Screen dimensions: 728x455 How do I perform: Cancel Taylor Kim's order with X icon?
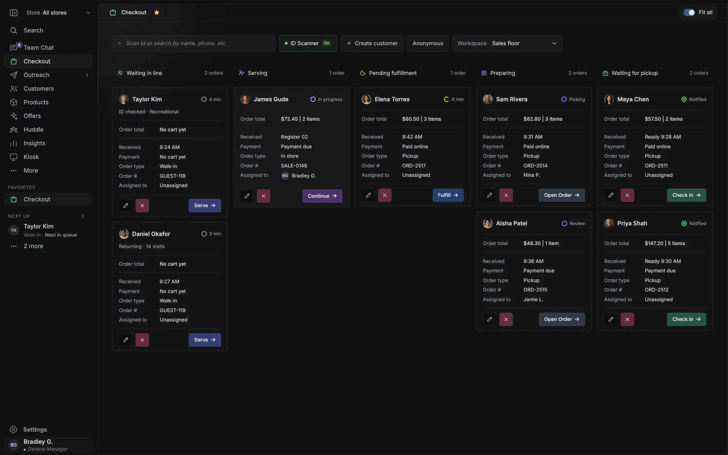click(142, 205)
